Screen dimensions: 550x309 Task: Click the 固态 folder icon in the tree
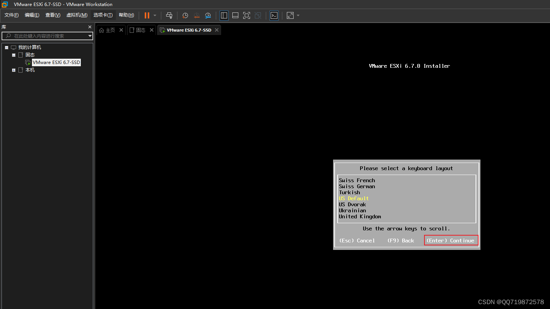[21, 55]
